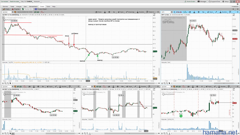Image resolution: width=240 pixels, height=135 pixels.
Task: Open the timeframe dropdown on main QCOM chart
Action: click(114, 12)
